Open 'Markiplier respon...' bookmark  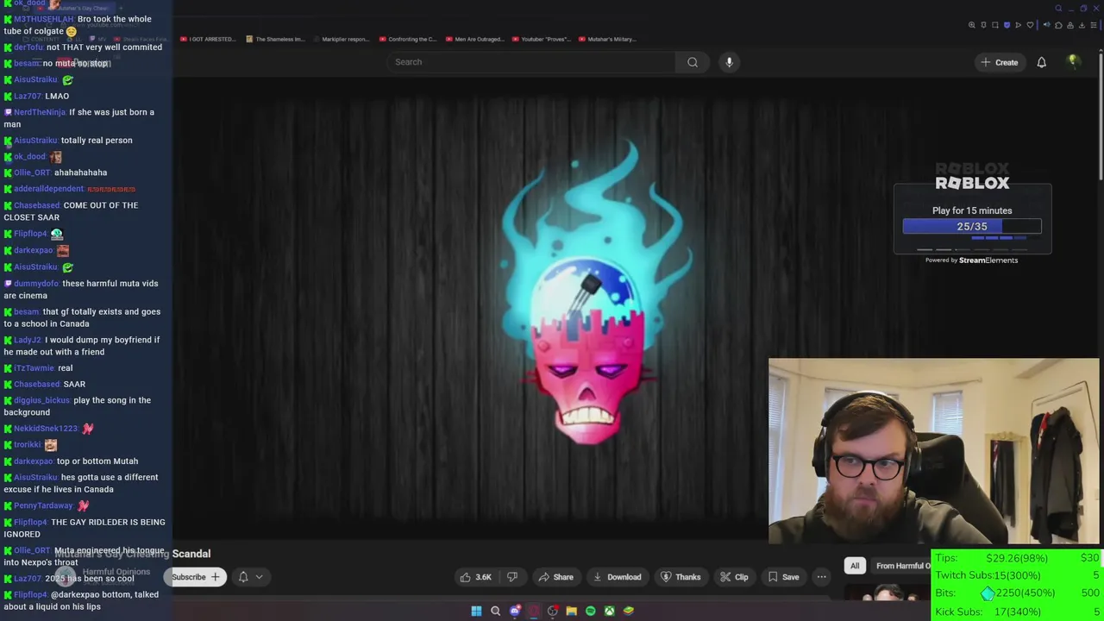[x=341, y=39]
